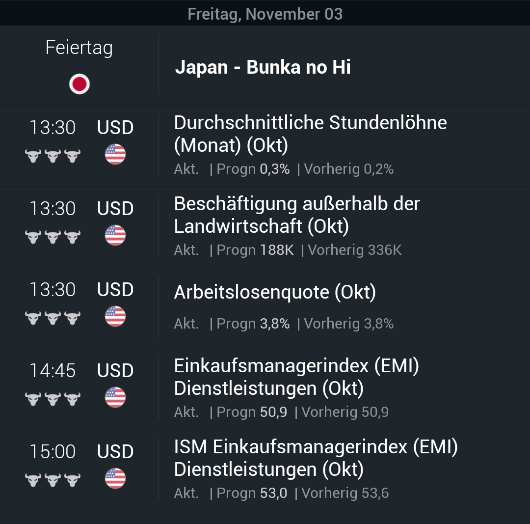Click the 13:30 time of the Stundenlöhne event
Screen dimensions: 530x524
tap(53, 127)
